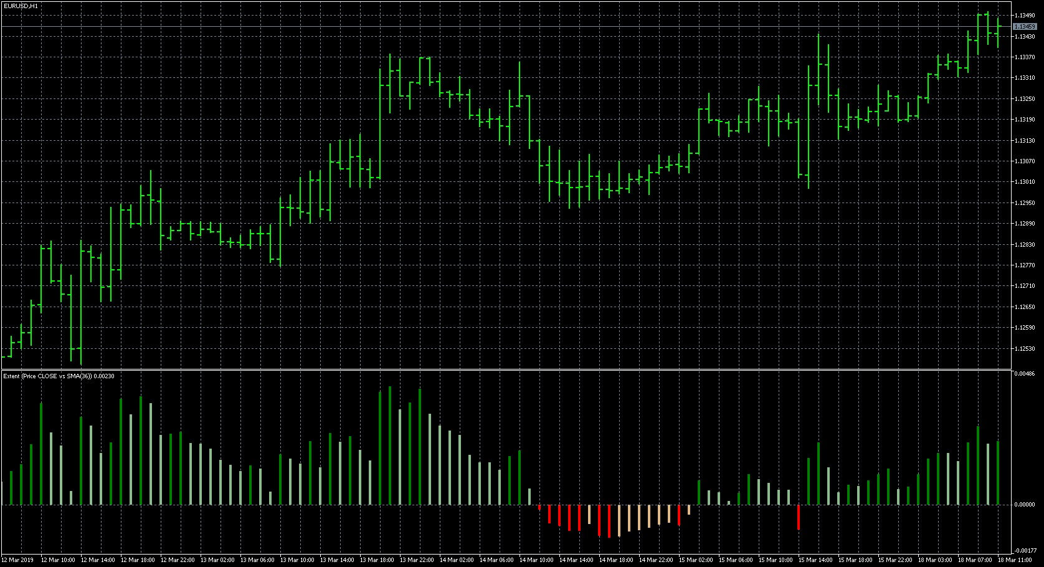Viewport: 1044px width, 567px height.
Task: Click the highlighted price tag 1.13459
Action: (x=1026, y=27)
